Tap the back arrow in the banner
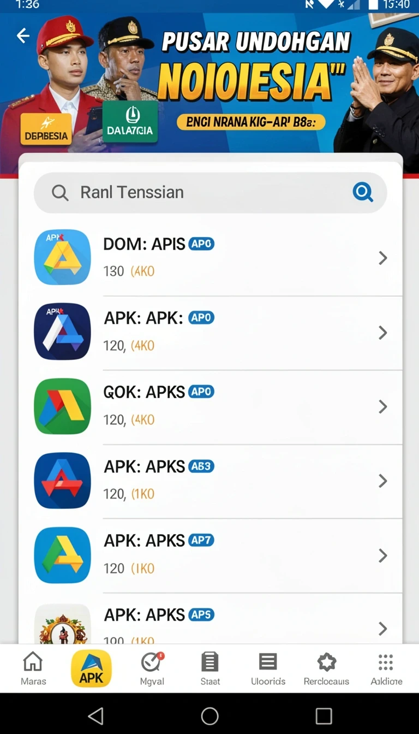The height and width of the screenshot is (734, 419). pos(23,36)
